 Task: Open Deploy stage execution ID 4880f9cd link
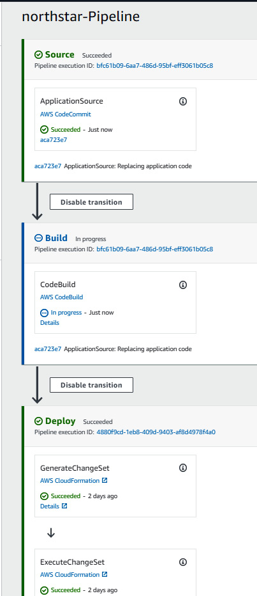156,432
